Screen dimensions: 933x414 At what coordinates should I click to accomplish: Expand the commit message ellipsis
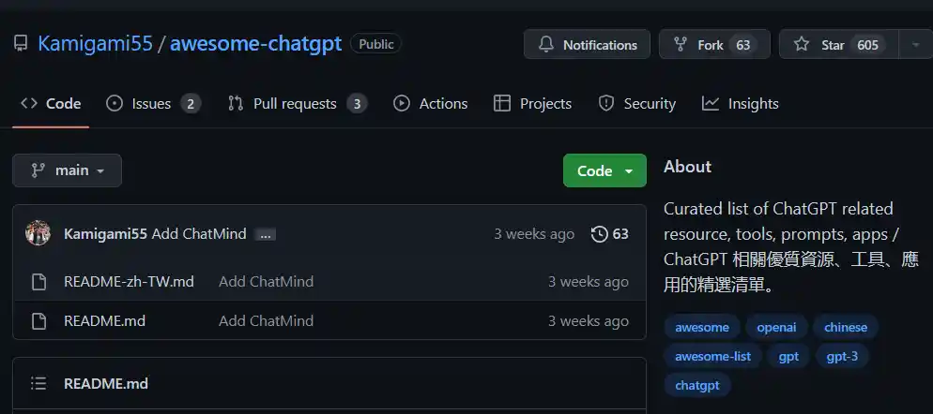266,234
